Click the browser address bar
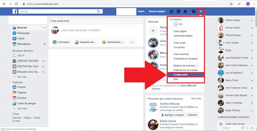This screenshot has width=257, height=131. click(x=125, y=4)
